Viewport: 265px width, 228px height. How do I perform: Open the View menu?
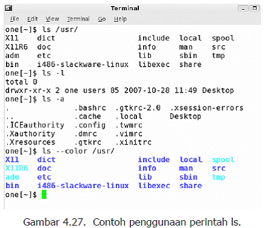point(53,19)
